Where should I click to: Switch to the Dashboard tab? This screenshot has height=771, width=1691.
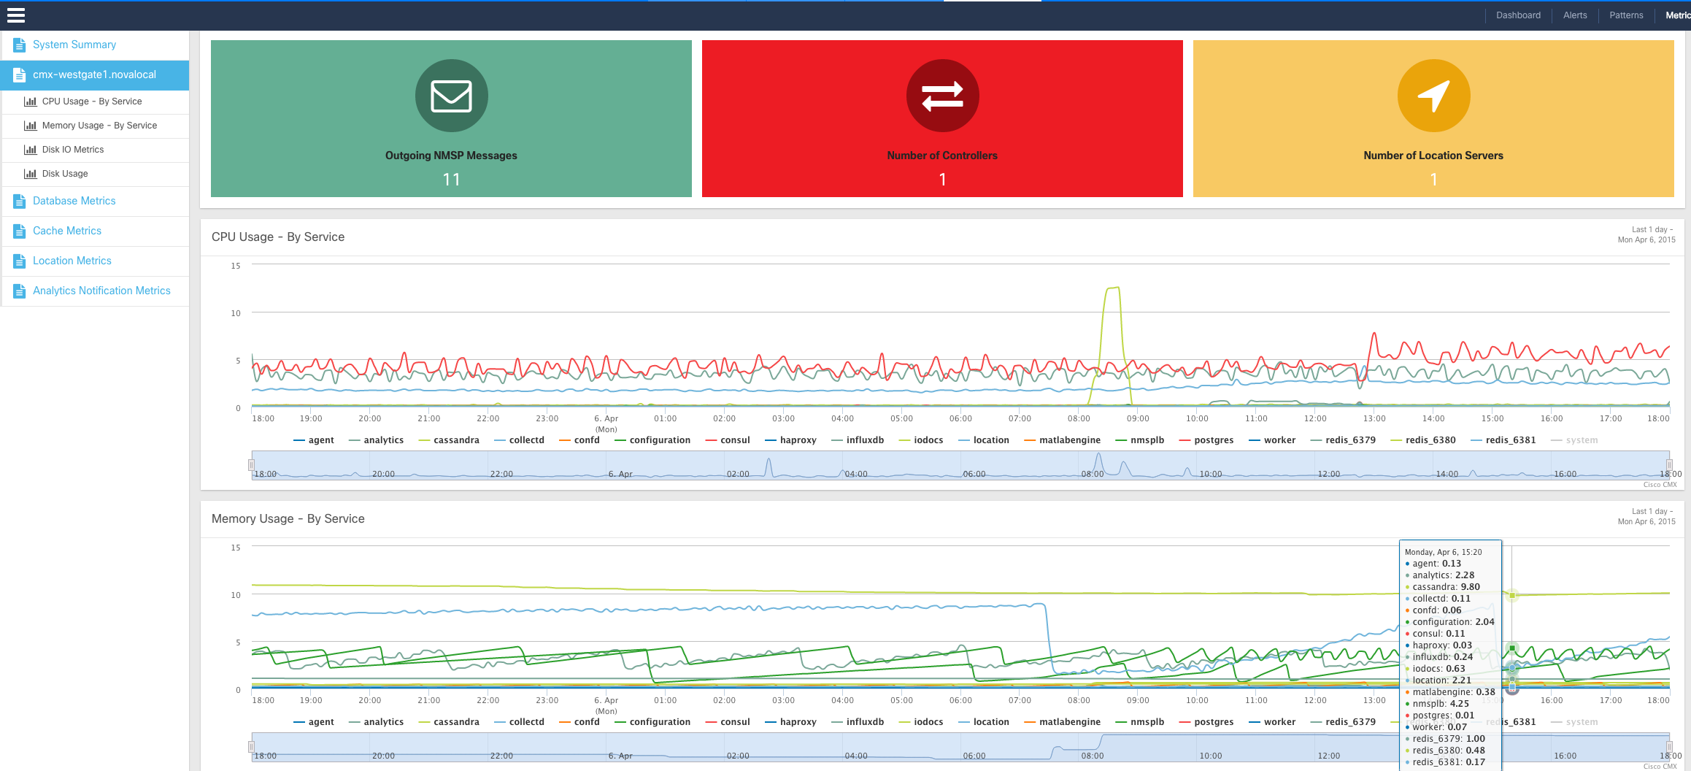(x=1518, y=15)
